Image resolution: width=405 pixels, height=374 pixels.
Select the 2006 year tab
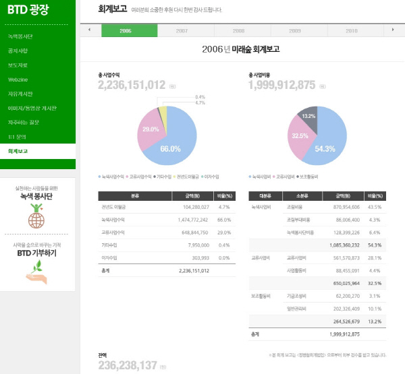(126, 31)
